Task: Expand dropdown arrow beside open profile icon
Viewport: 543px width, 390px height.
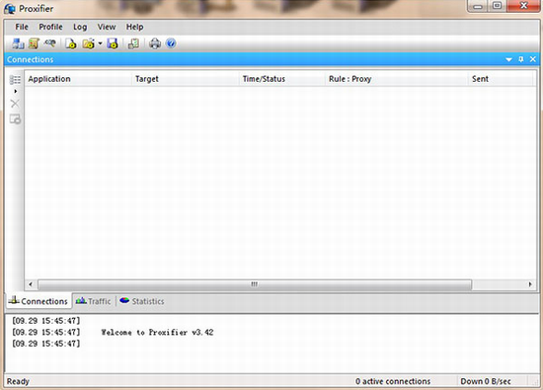Action: coord(100,43)
